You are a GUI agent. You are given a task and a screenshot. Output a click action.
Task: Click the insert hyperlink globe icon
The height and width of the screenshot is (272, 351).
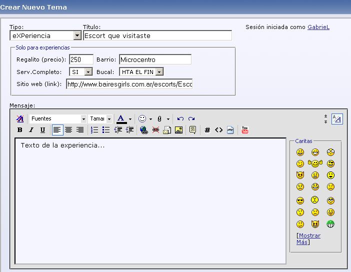(x=144, y=130)
